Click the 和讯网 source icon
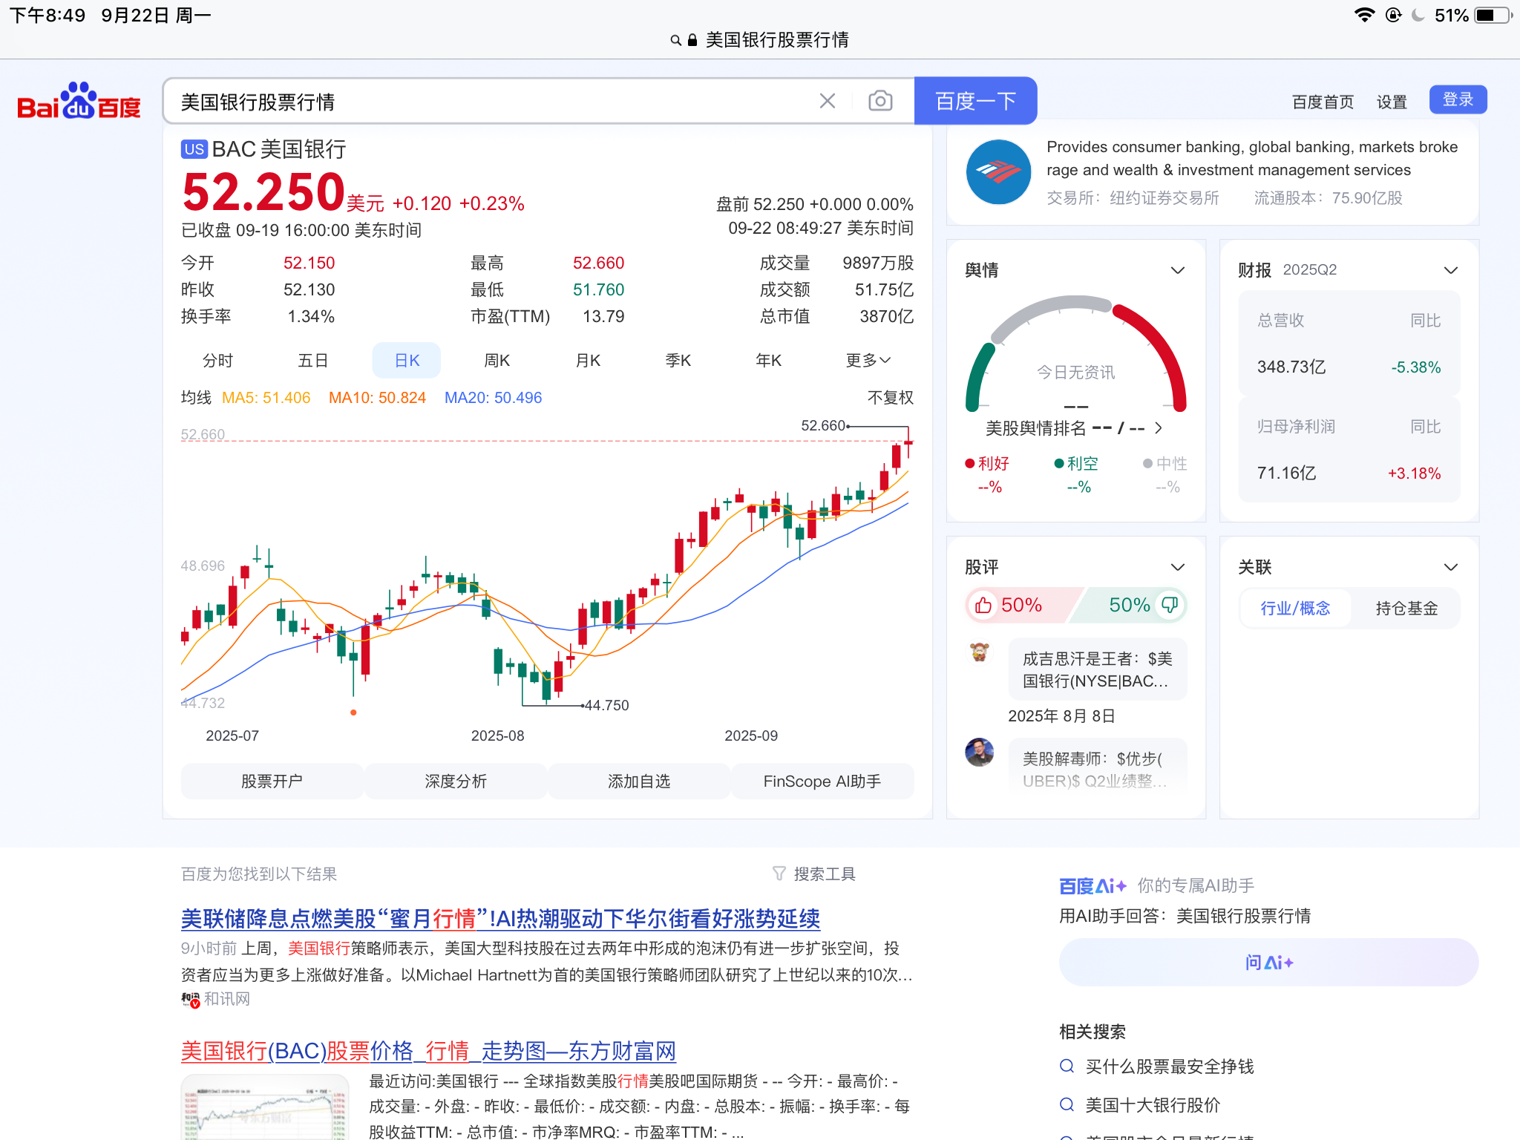 [x=191, y=1000]
